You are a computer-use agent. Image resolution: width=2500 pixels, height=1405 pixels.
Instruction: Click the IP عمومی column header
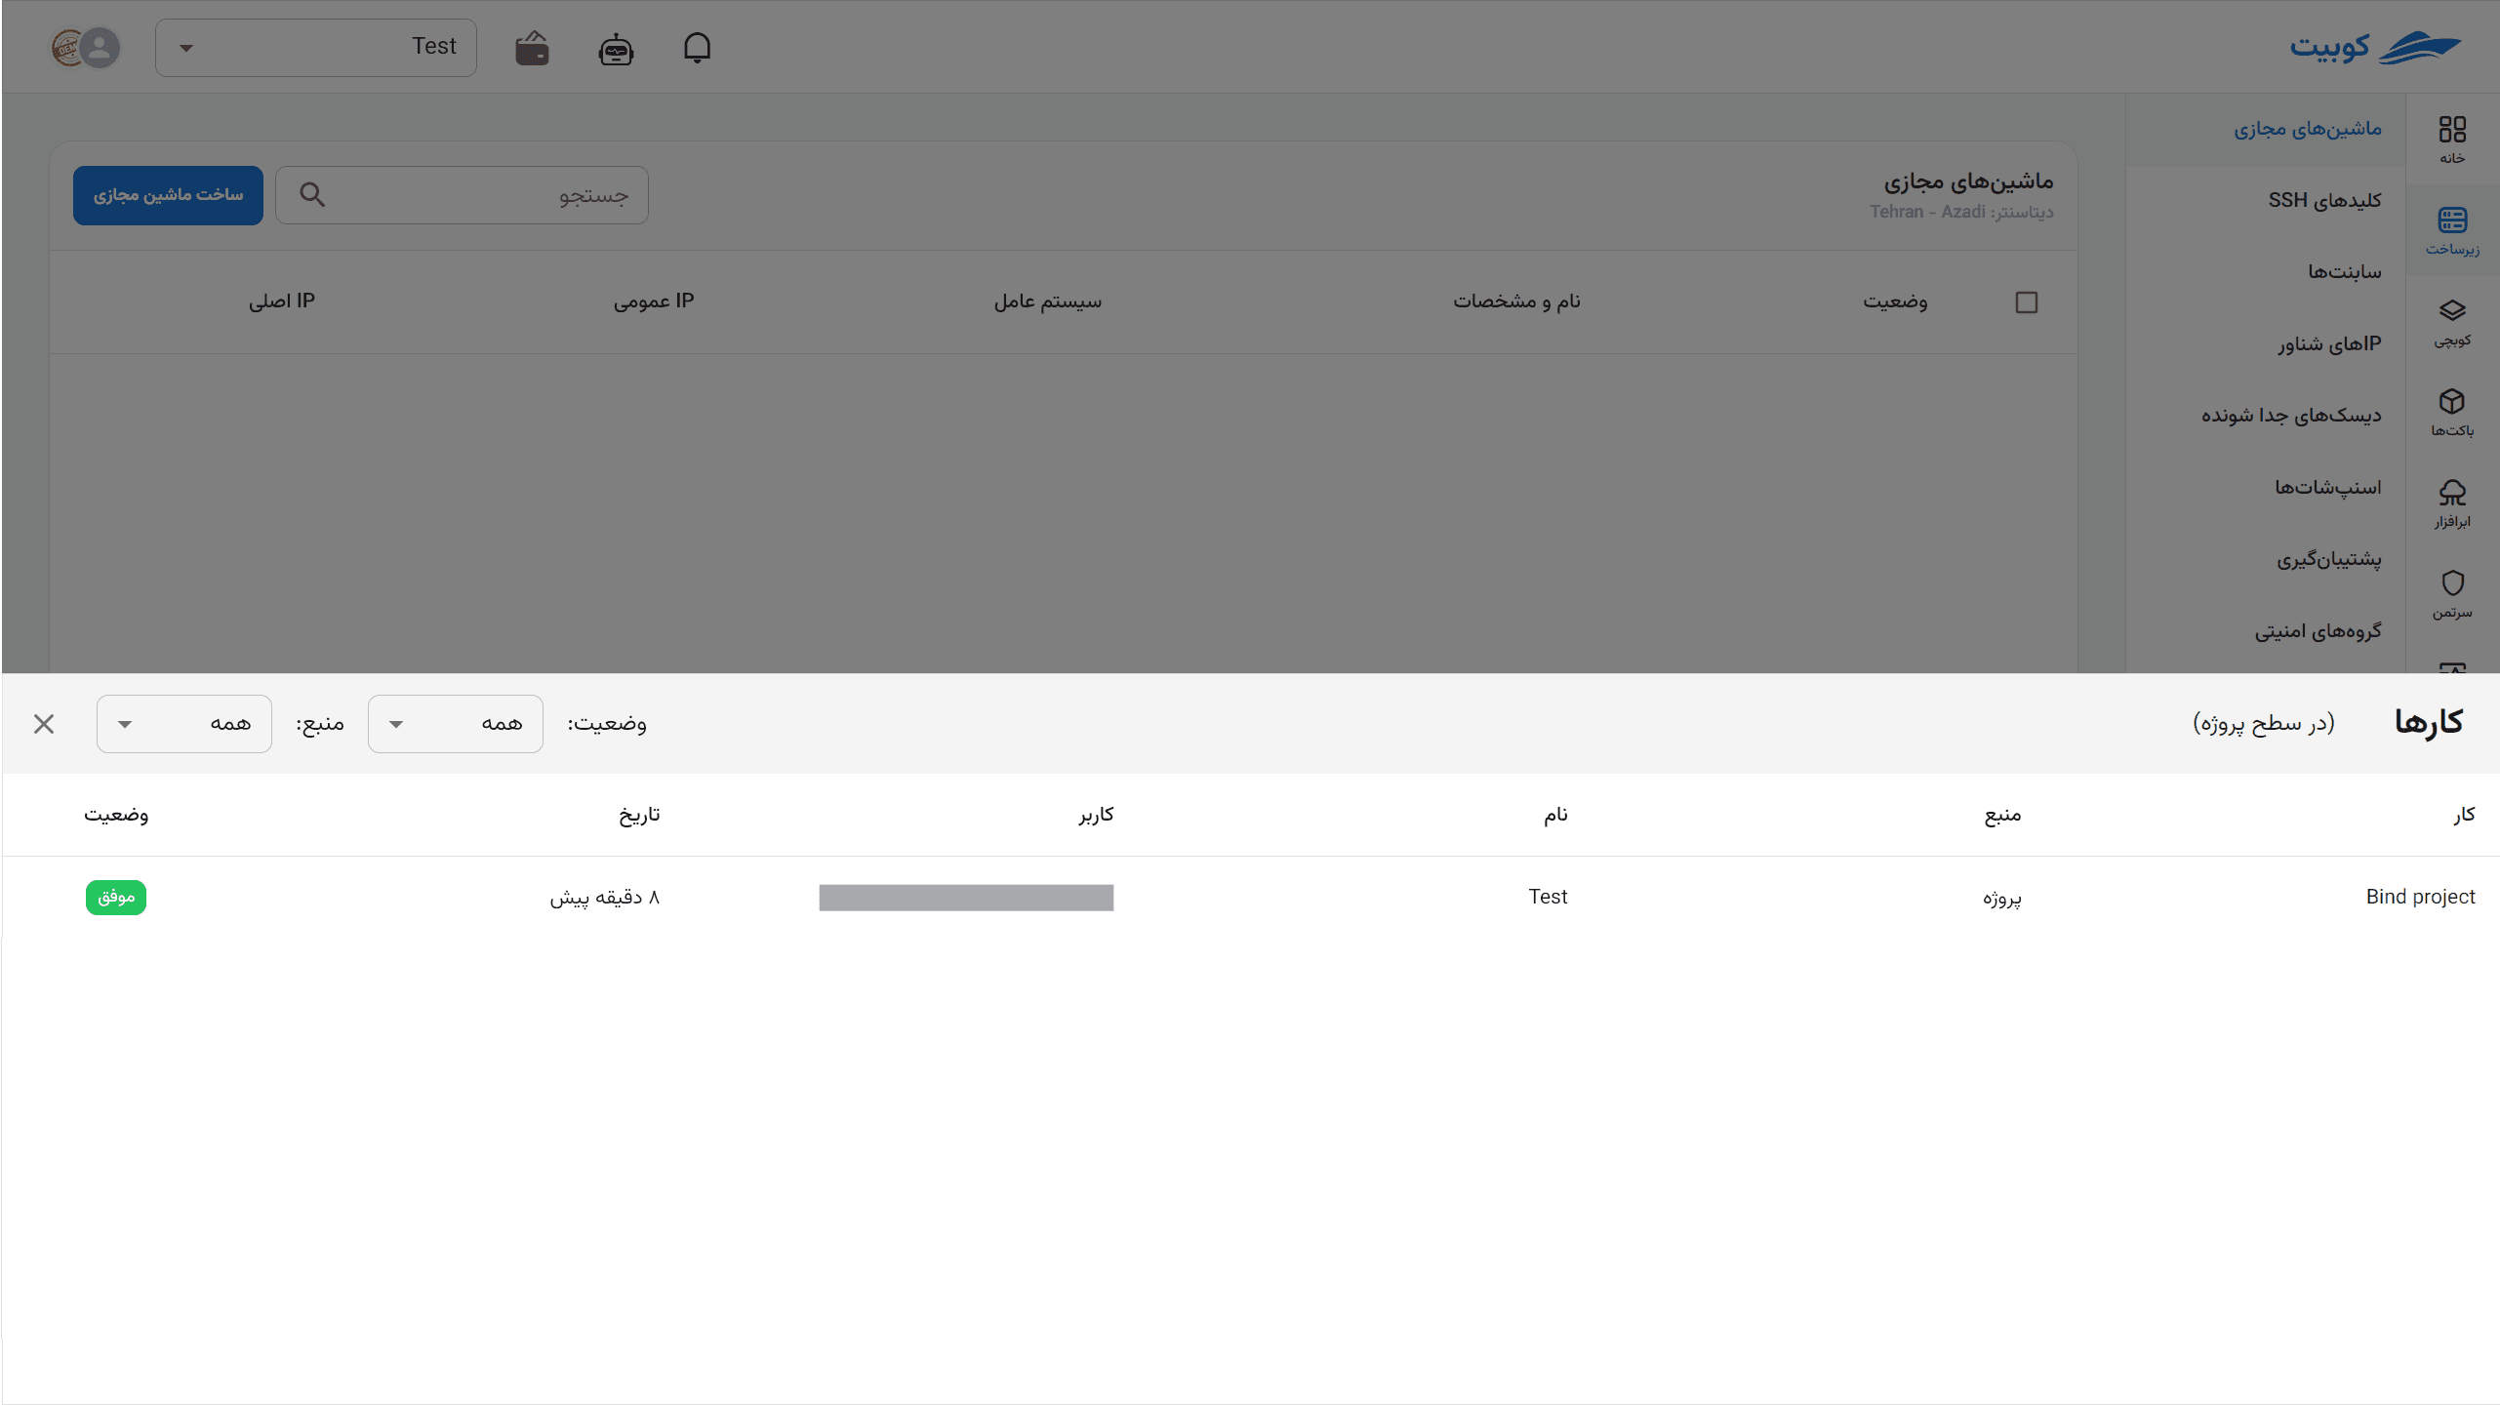[x=654, y=301]
